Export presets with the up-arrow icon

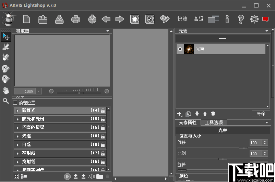click(83, 177)
